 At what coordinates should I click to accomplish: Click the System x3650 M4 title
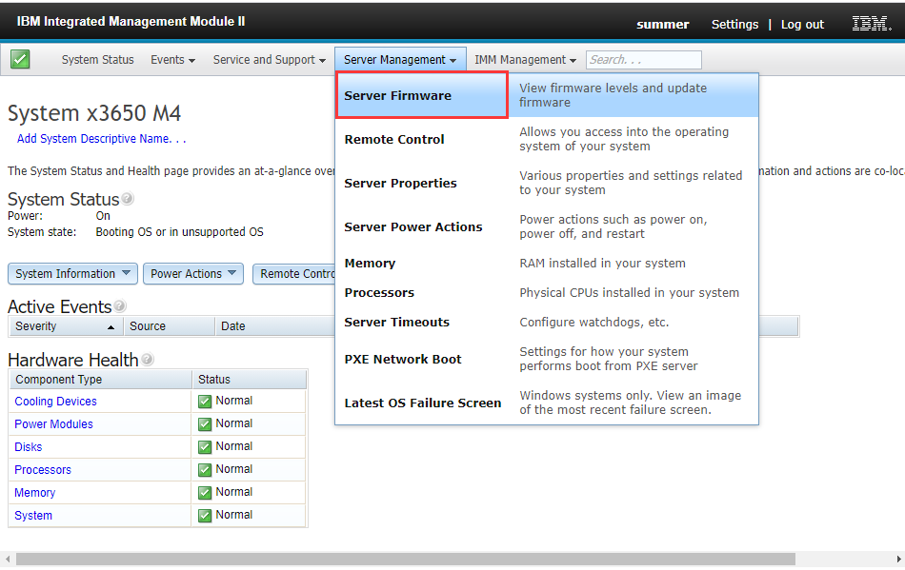point(94,113)
